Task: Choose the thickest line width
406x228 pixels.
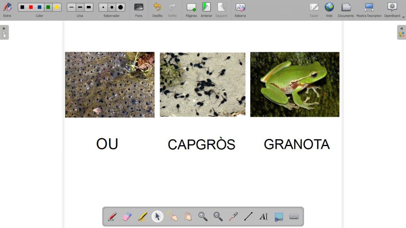Action: tap(88, 7)
